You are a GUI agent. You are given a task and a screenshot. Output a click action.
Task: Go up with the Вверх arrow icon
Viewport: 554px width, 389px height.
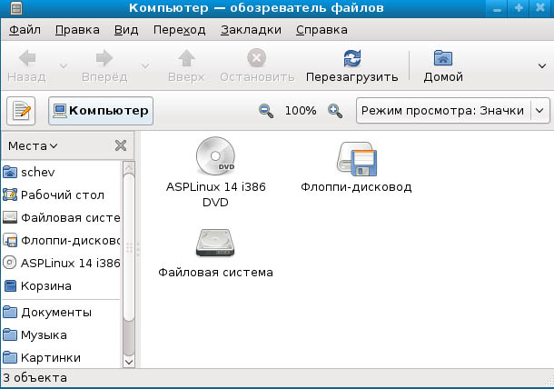coord(186,58)
